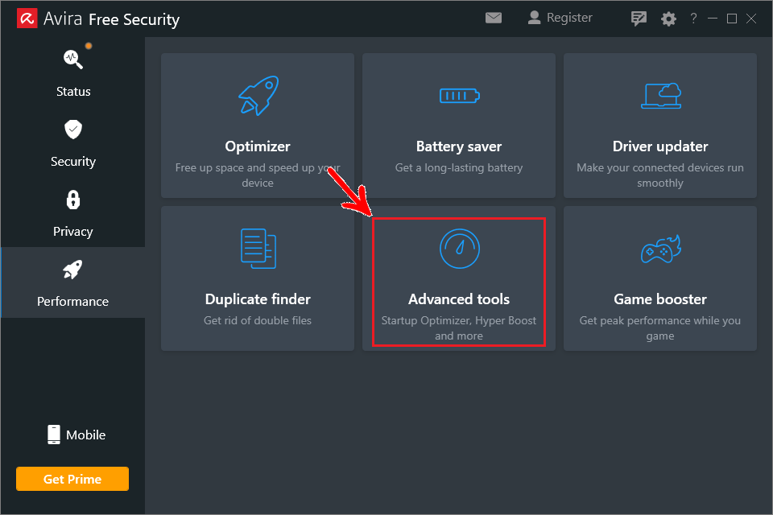Screen dimensions: 773x515
Task: Select the Privacy padlock icon
Action: 73,200
